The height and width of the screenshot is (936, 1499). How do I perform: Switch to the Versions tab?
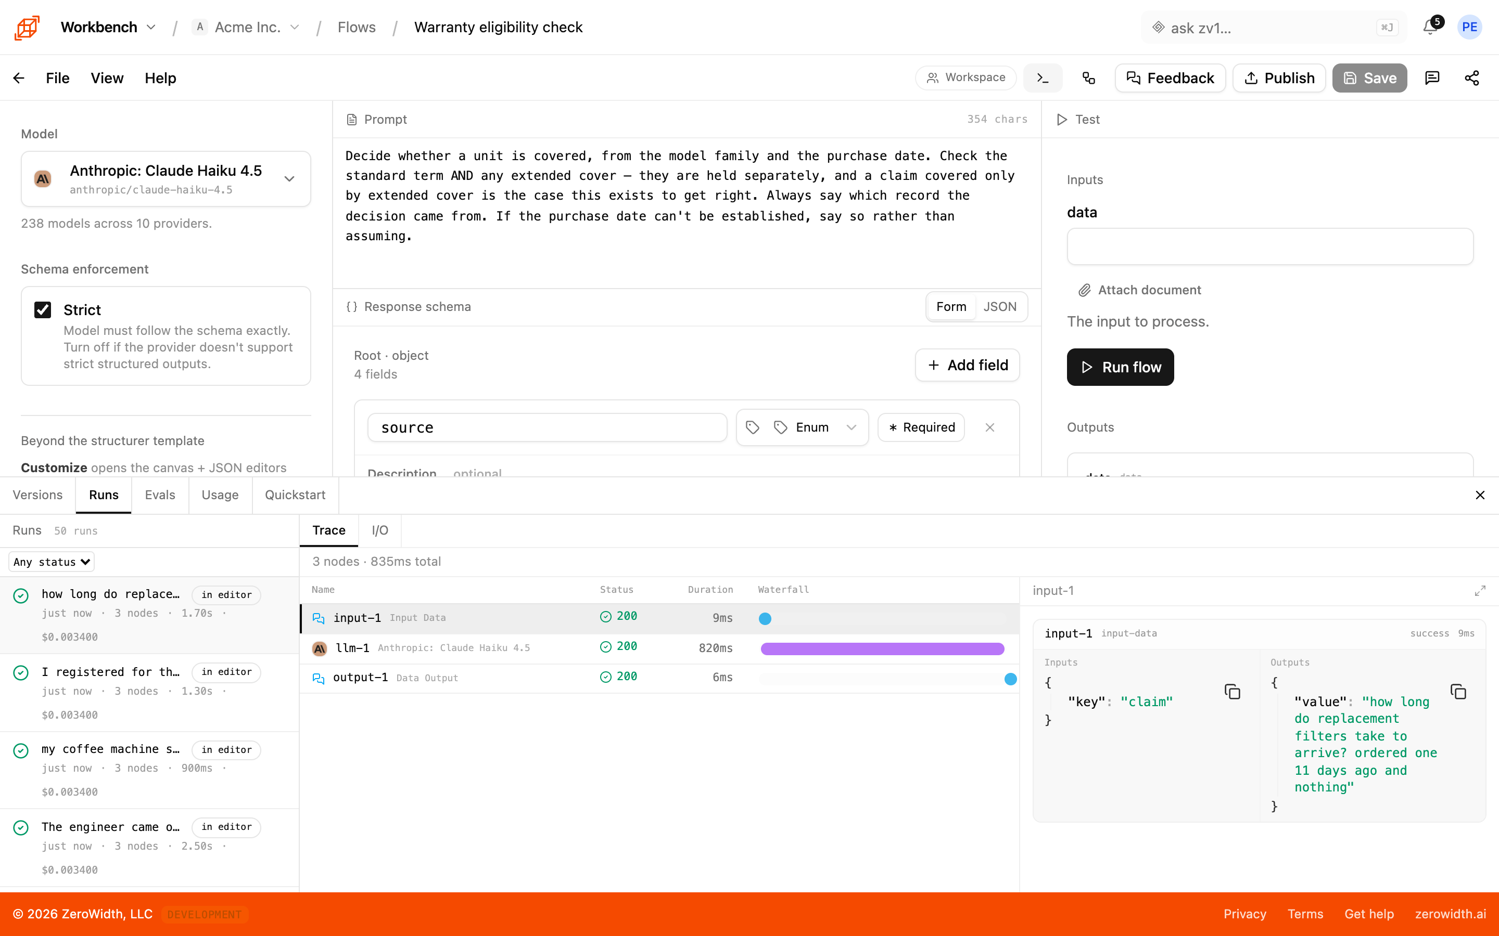38,495
